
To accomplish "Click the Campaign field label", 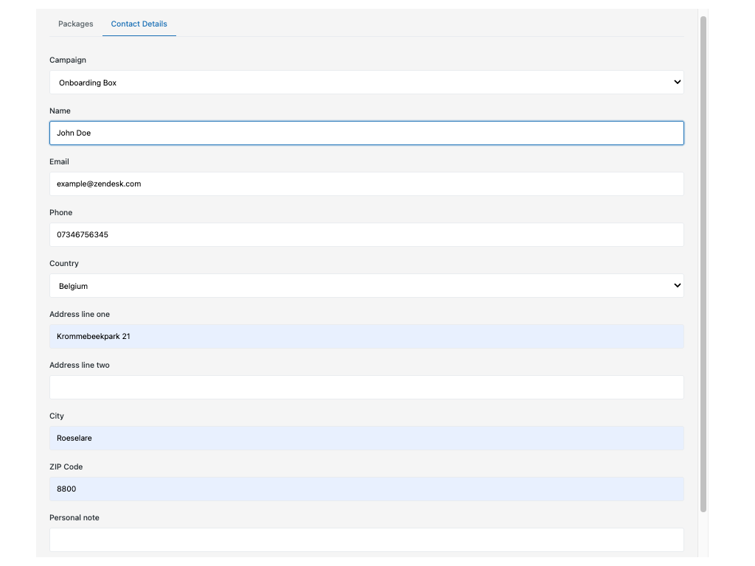I will tap(68, 60).
